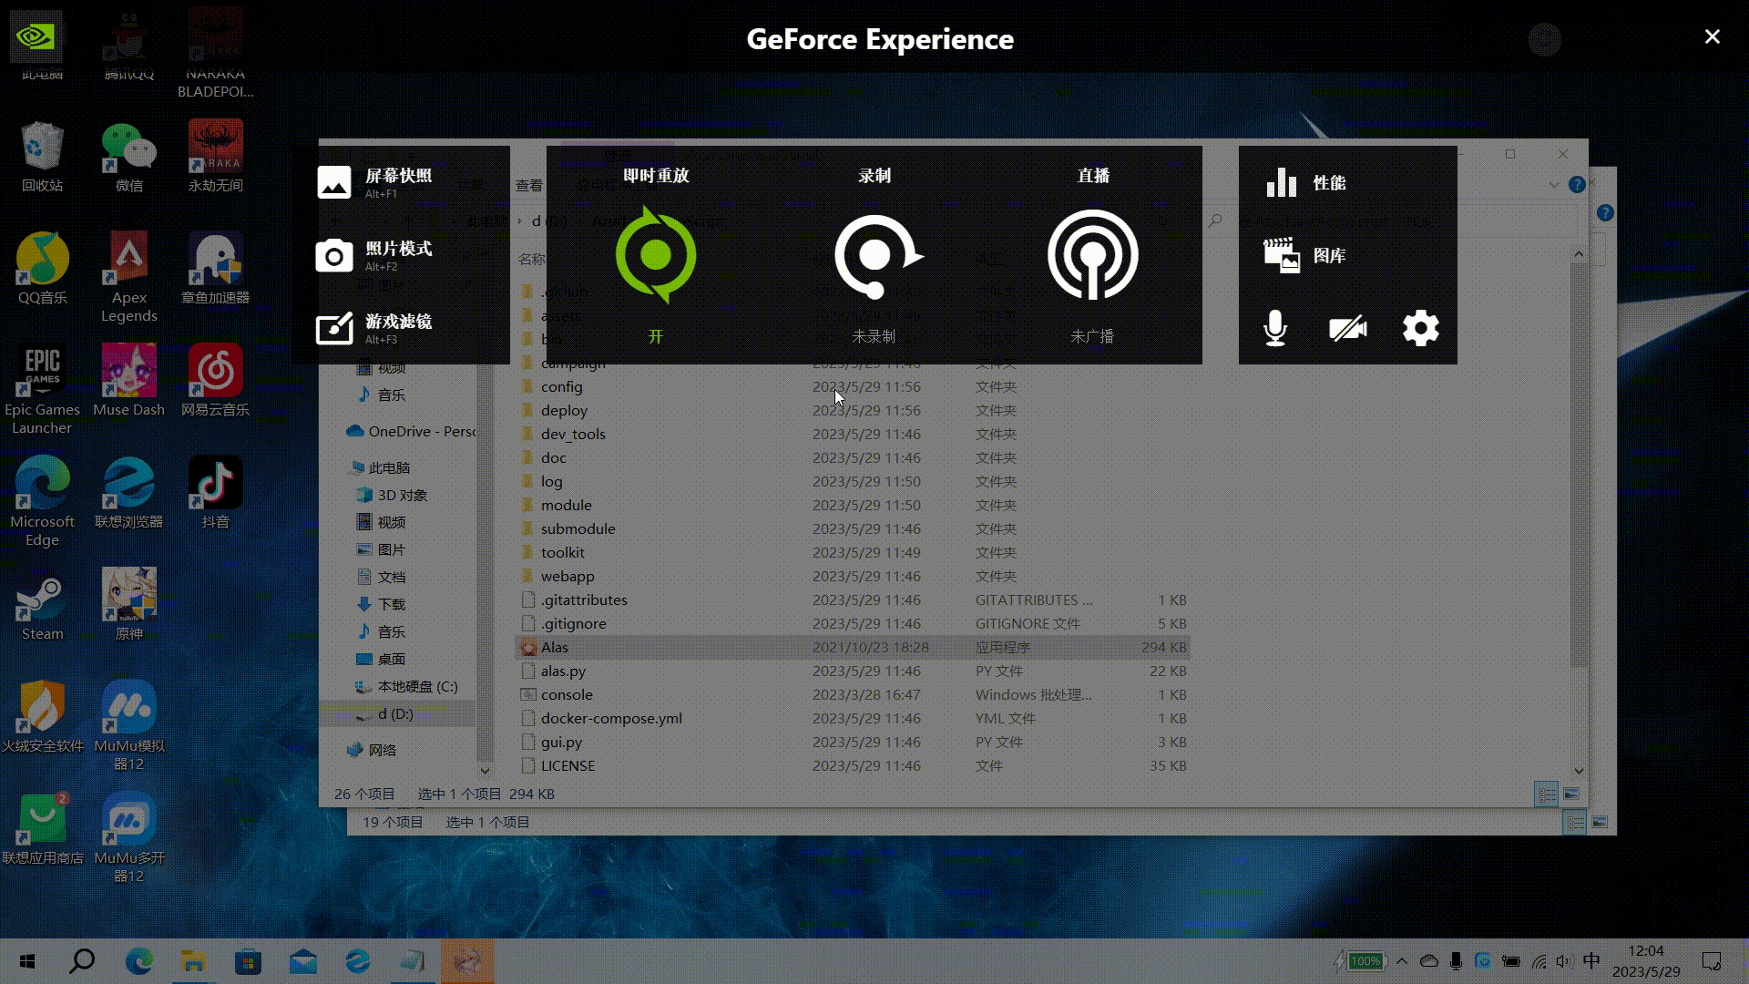1749x984 pixels.
Task: Open taskbar search
Action: point(82,961)
